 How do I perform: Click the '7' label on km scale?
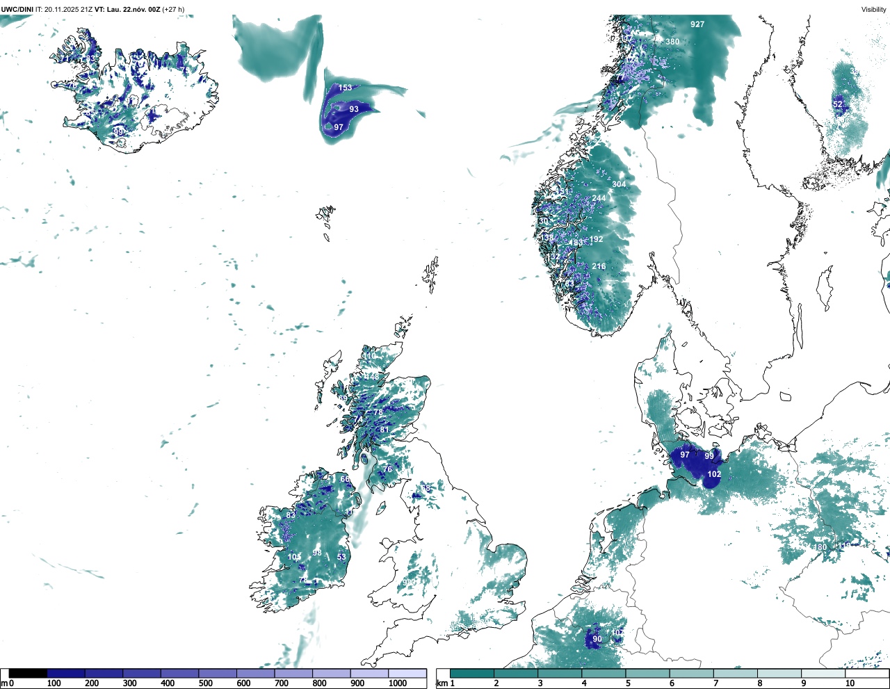715,683
